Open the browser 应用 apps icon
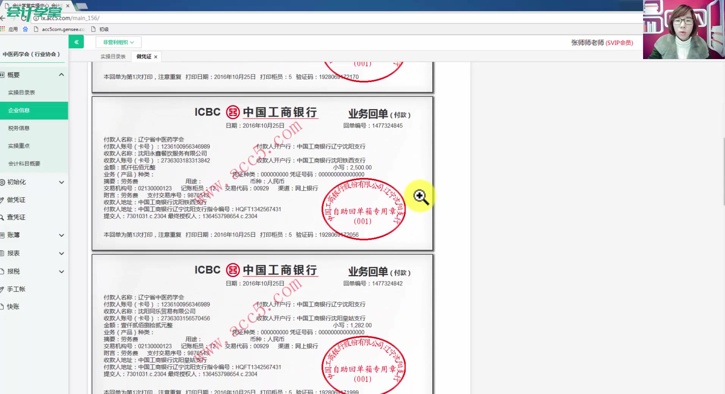This screenshot has width=725, height=394. [3, 29]
